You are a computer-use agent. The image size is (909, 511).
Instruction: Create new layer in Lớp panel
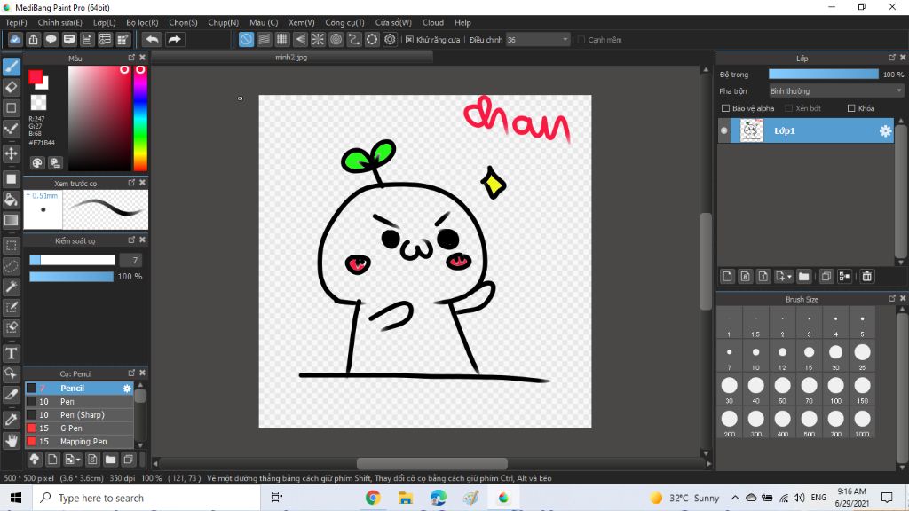point(727,277)
